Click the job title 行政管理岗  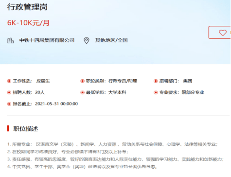click(x=27, y=7)
